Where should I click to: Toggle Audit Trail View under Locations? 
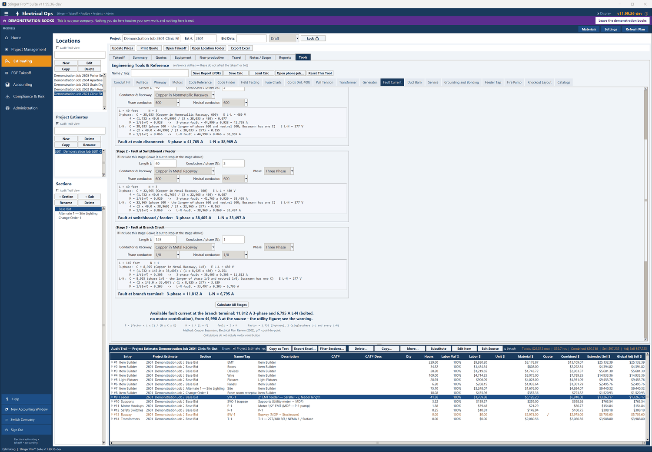coord(57,48)
